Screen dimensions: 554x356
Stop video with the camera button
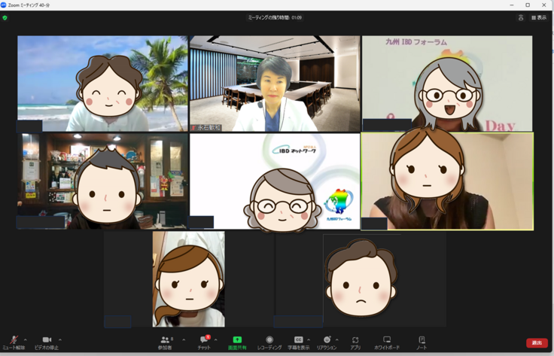click(x=47, y=341)
